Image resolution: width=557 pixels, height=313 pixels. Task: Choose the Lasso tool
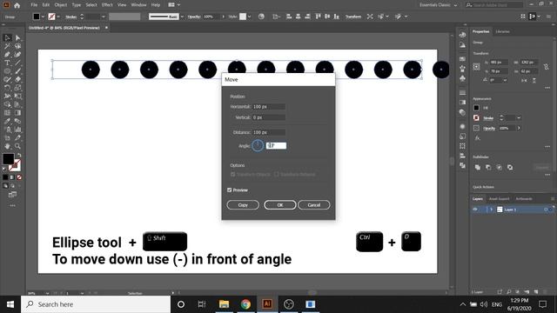tap(17, 46)
